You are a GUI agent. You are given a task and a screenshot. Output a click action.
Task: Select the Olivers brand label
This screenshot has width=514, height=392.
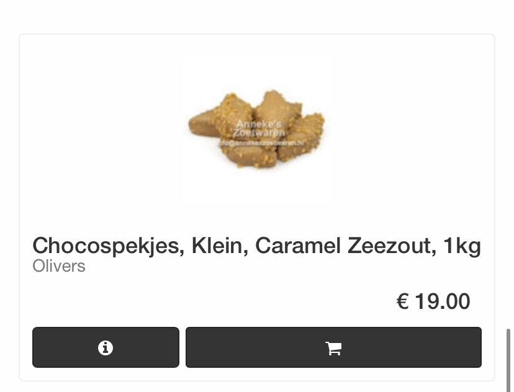tap(59, 266)
